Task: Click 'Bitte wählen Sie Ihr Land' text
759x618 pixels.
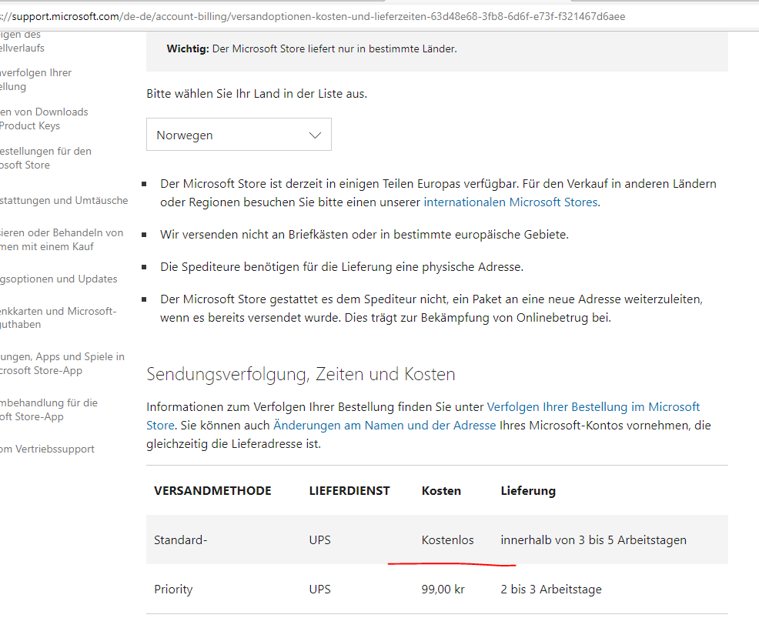Action: (x=256, y=94)
